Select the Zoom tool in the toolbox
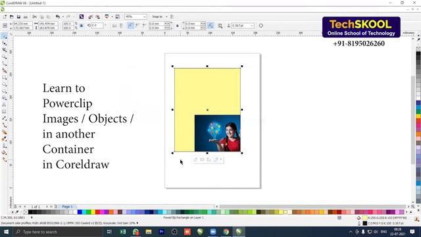Screen dimensions: 421x237 pyautogui.click(x=5, y=57)
